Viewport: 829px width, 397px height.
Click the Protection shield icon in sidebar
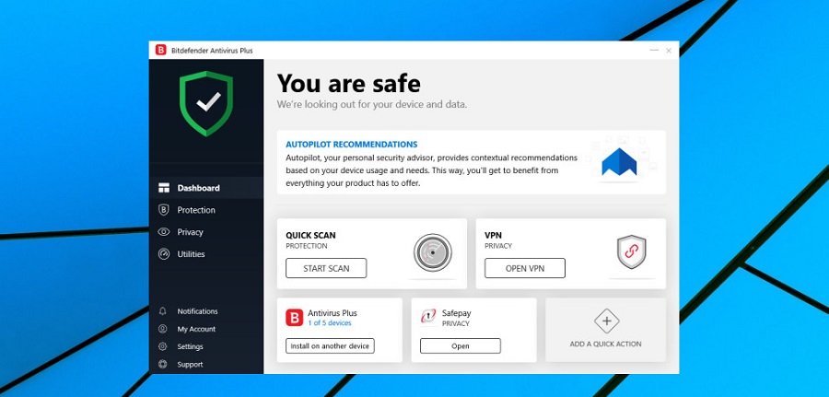[x=164, y=210]
